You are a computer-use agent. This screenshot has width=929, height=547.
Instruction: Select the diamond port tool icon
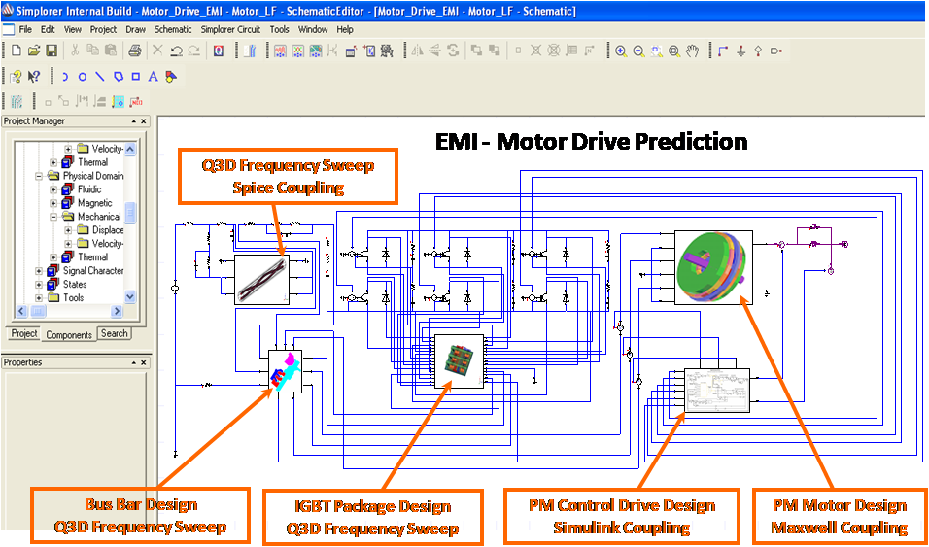(x=758, y=51)
